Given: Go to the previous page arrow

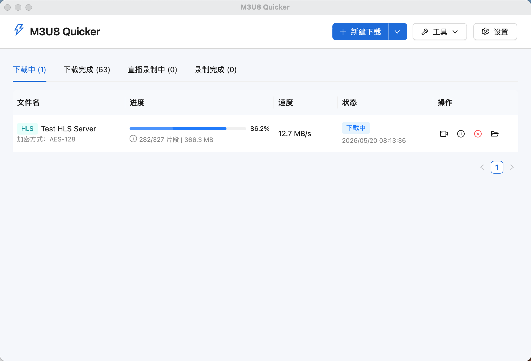Looking at the screenshot, I should pos(482,167).
